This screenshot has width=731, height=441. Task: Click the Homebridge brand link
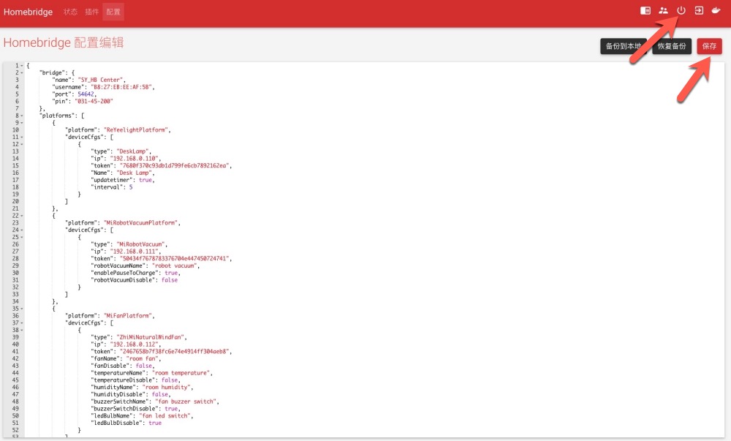(x=28, y=12)
